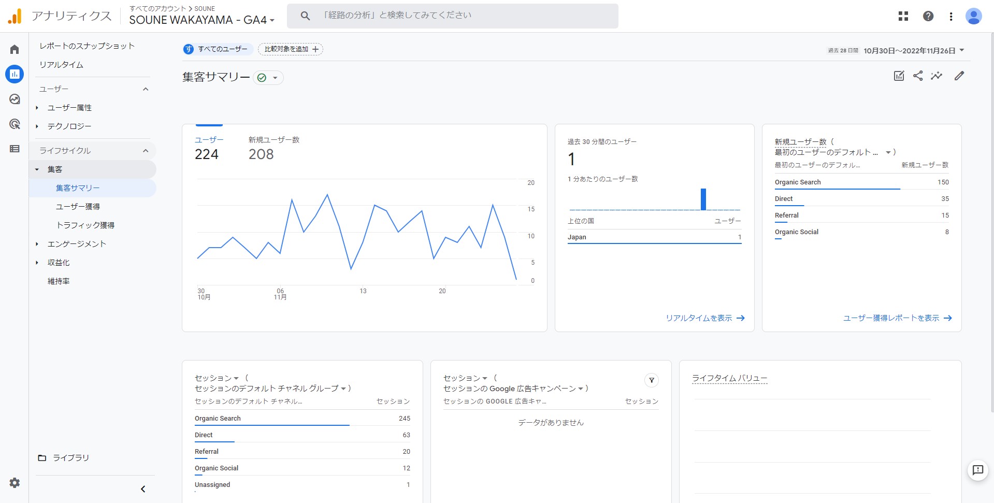Click the Share this report icon

[x=918, y=76]
